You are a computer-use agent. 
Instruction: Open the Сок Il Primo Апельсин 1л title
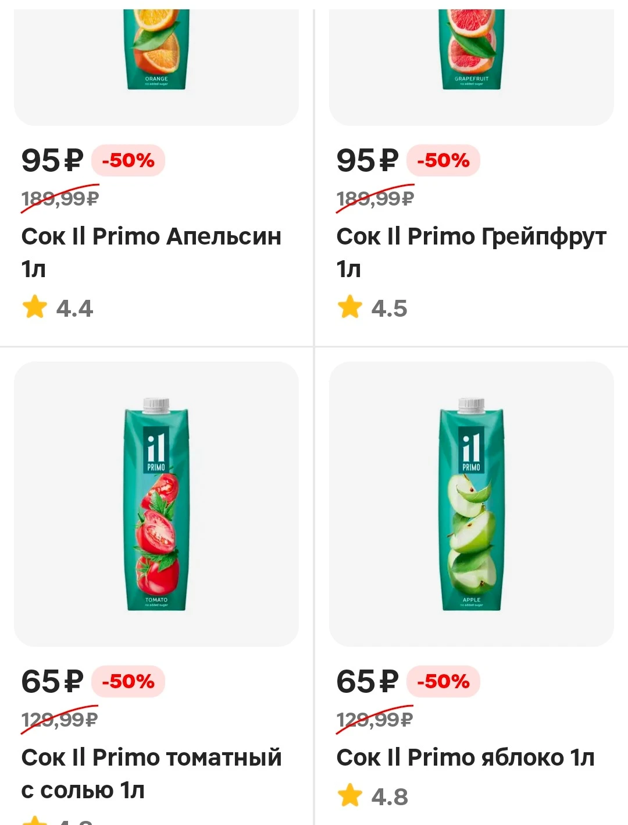click(151, 252)
